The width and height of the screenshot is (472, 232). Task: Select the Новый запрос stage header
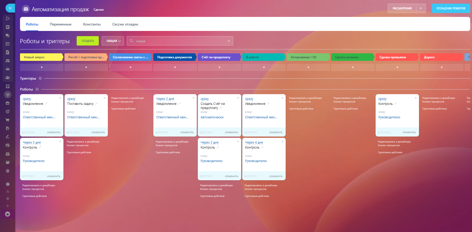[x=42, y=57]
